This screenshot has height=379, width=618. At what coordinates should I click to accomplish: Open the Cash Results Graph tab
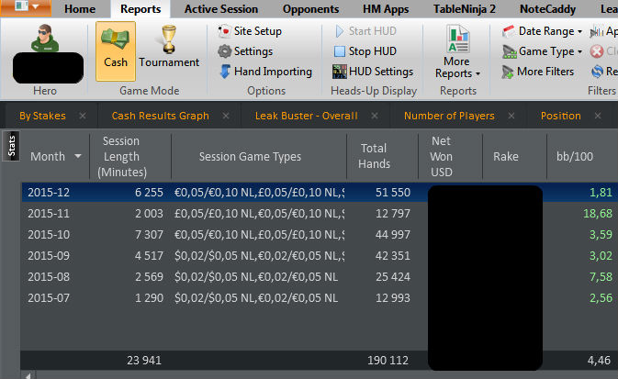click(160, 116)
